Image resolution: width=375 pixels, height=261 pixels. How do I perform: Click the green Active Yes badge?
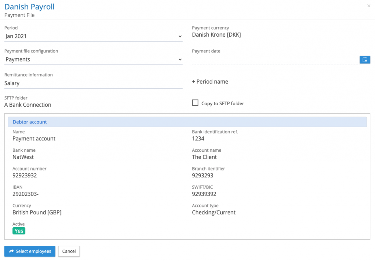tap(19, 231)
